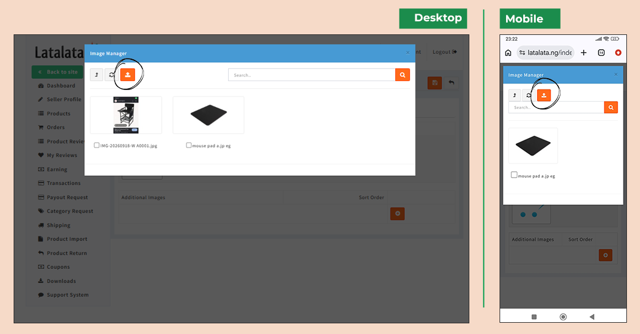
Task: Click the desktop Image Manager refresh icon
Action: [111, 75]
